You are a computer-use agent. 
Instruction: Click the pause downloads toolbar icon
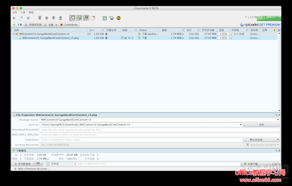21,18
